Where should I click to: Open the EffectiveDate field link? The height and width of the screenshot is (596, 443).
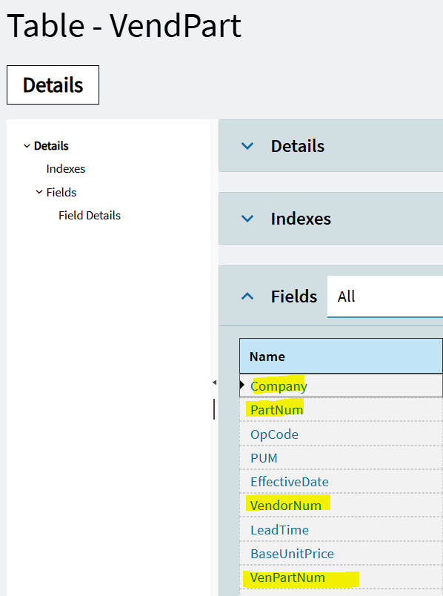coord(290,482)
